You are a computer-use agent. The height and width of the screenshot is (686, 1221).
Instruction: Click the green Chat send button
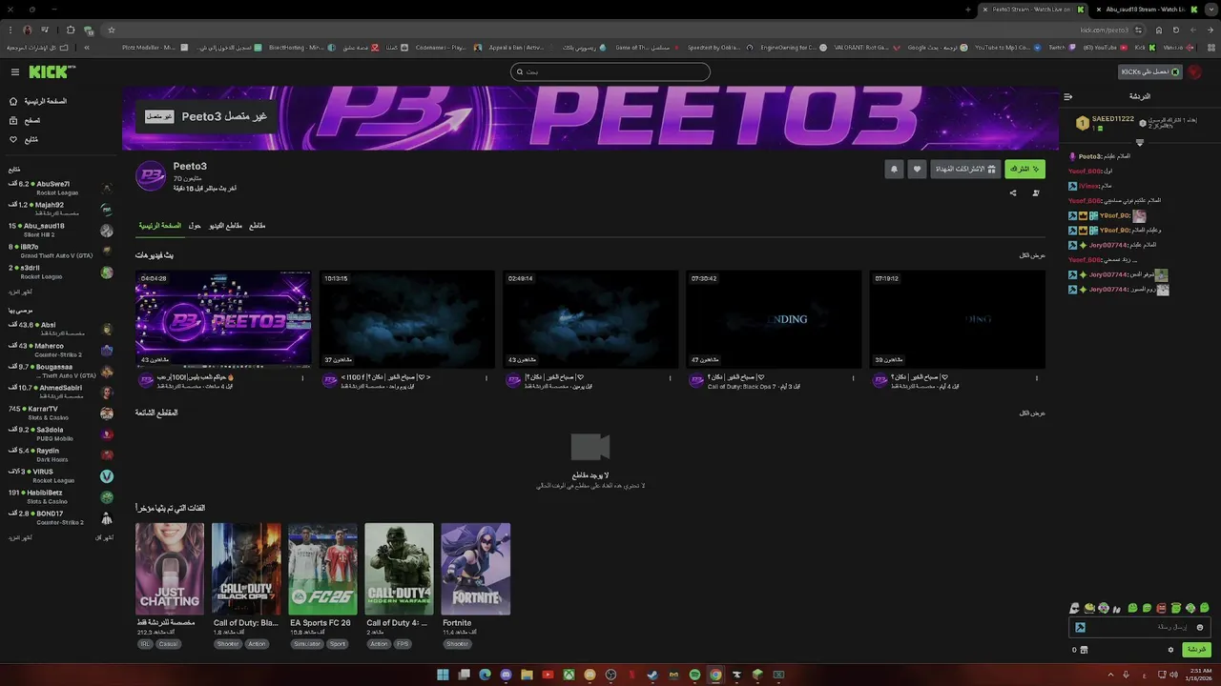click(1196, 650)
